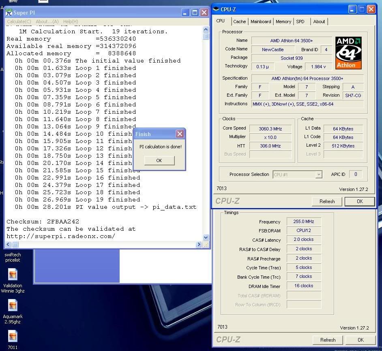Image resolution: width=382 pixels, height=351 pixels.
Task: Click the 'Checksum: 2FBAA242' line in Super PI
Action: 43,222
